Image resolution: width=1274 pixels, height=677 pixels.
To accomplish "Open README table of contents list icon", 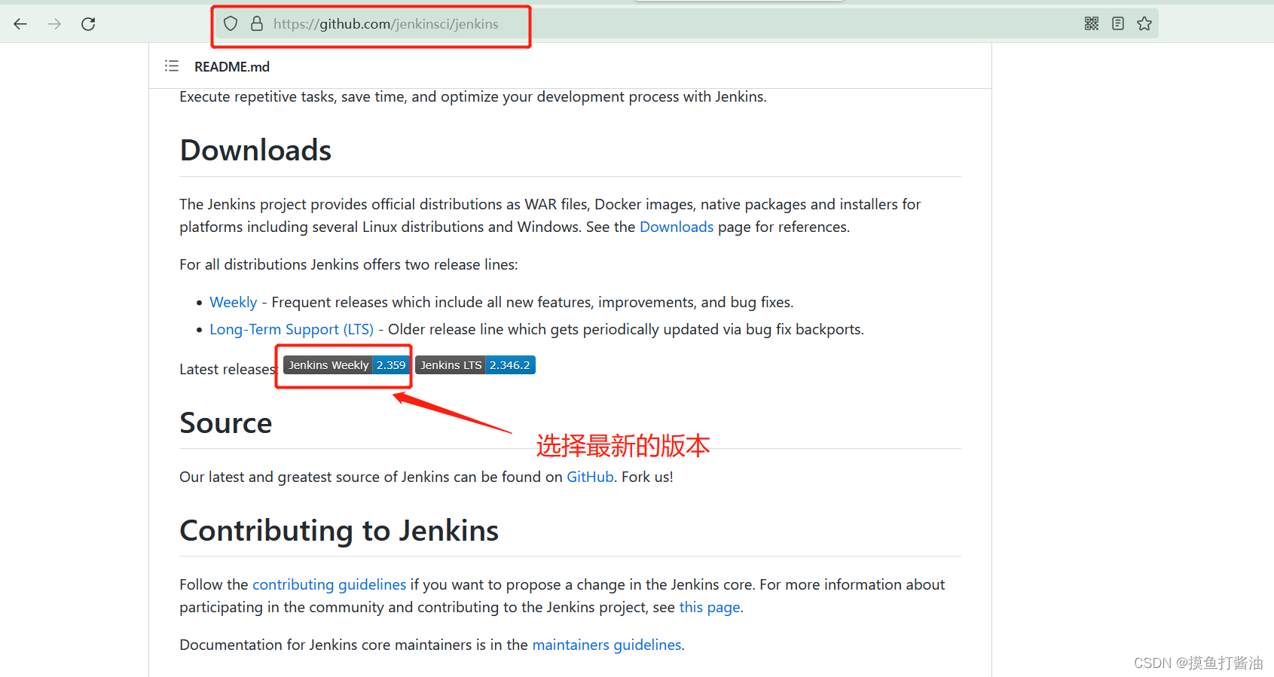I will (172, 66).
